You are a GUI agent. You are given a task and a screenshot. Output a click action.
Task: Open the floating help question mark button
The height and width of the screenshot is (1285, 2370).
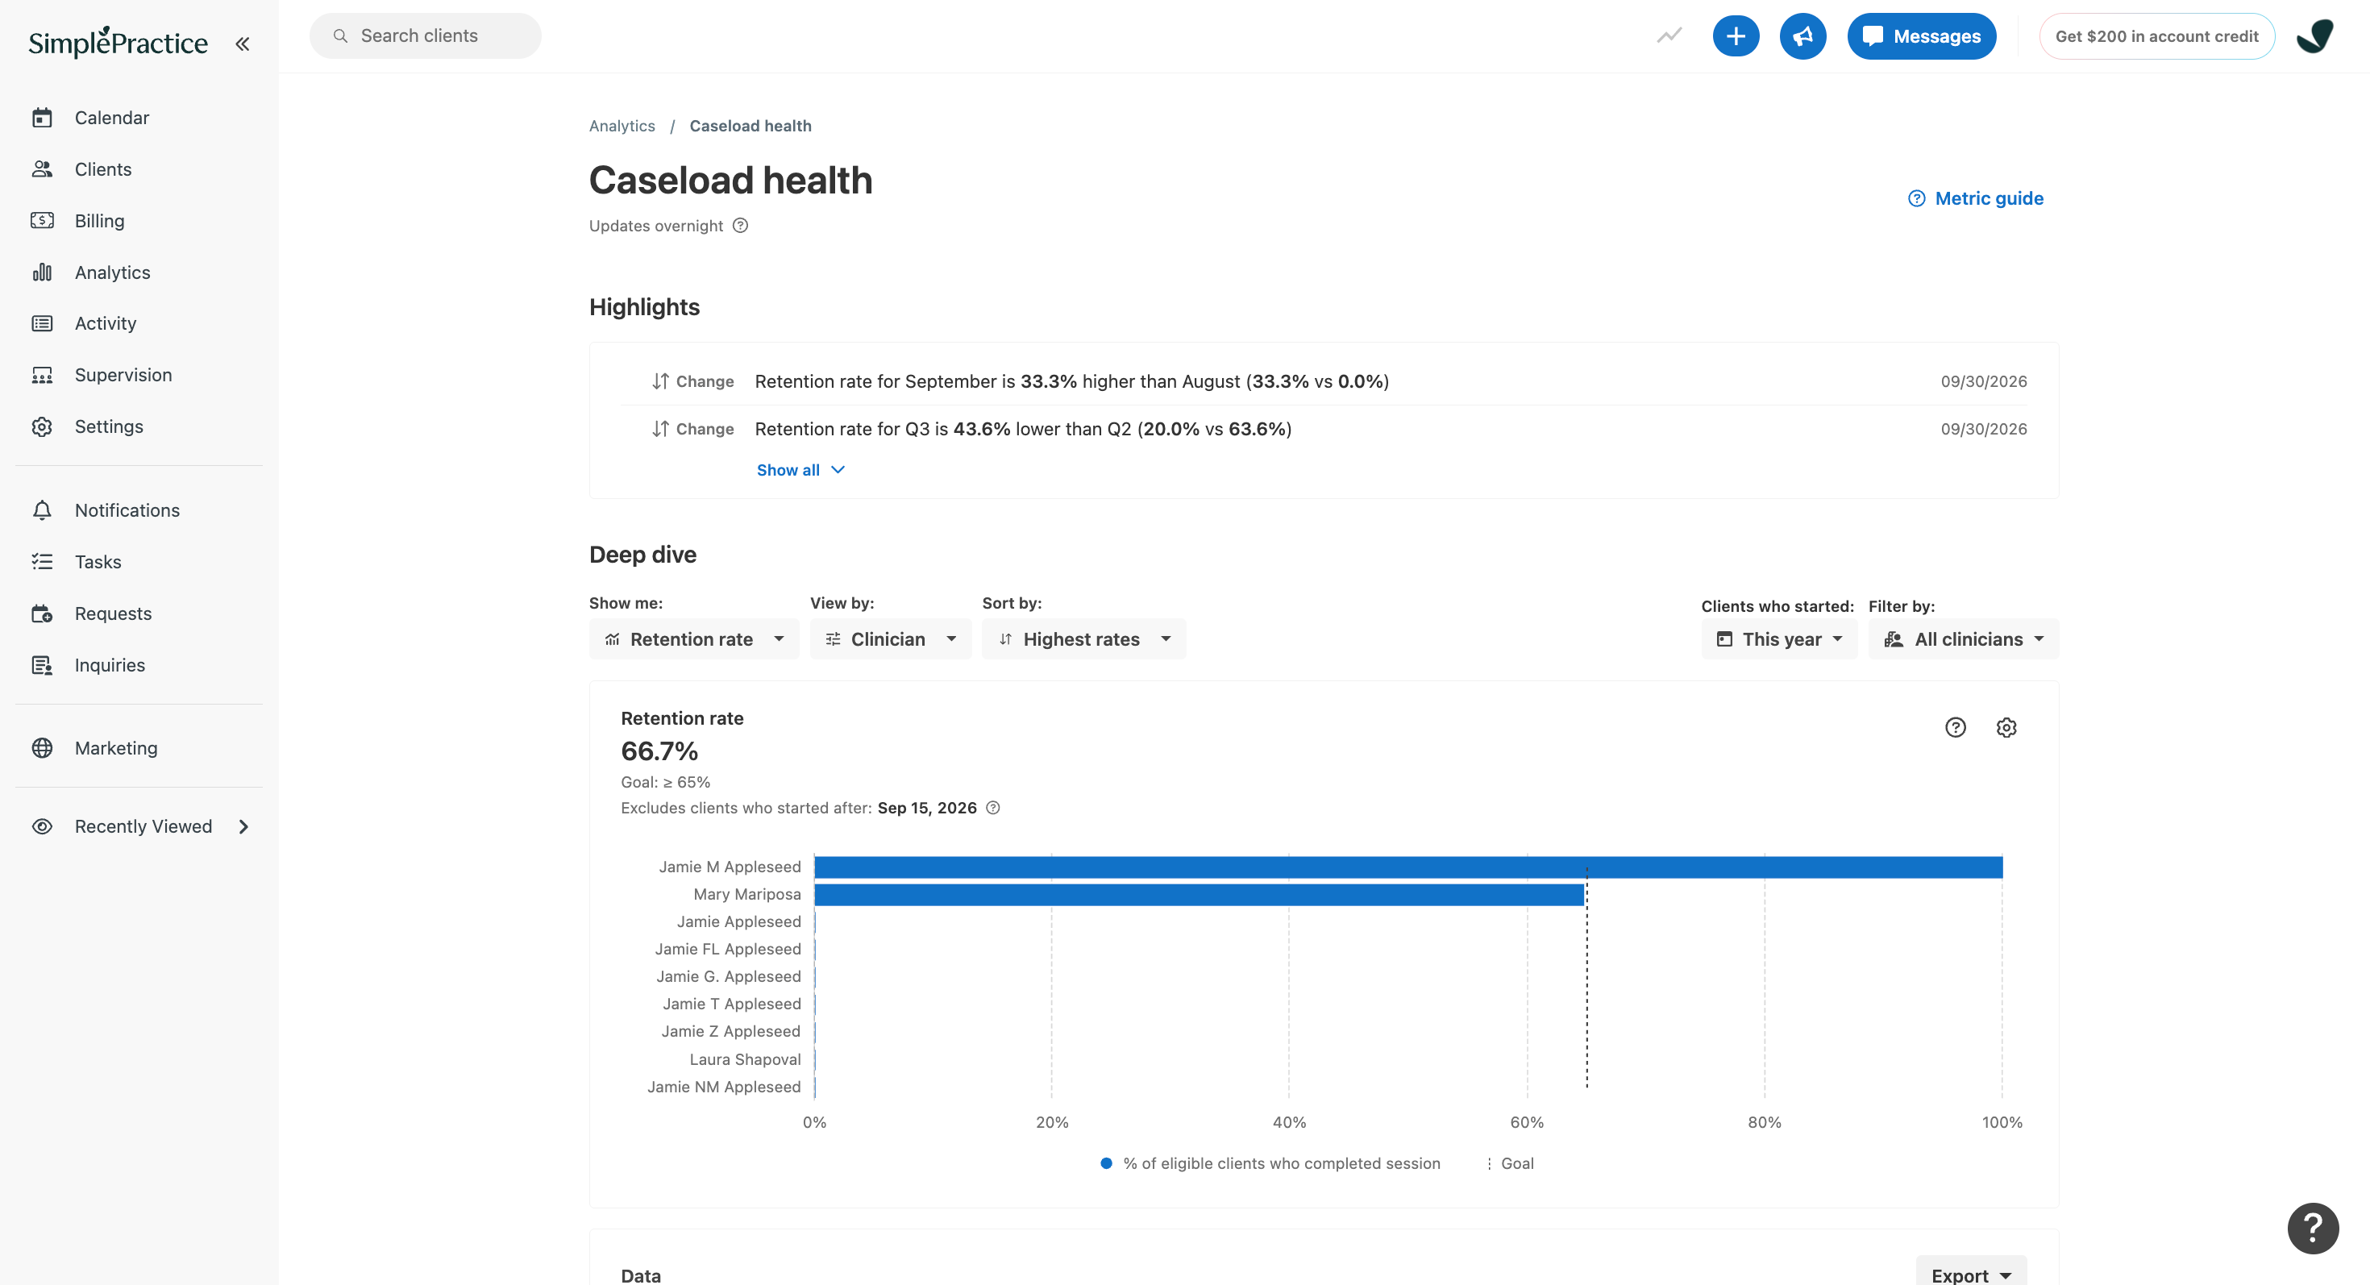[2312, 1228]
